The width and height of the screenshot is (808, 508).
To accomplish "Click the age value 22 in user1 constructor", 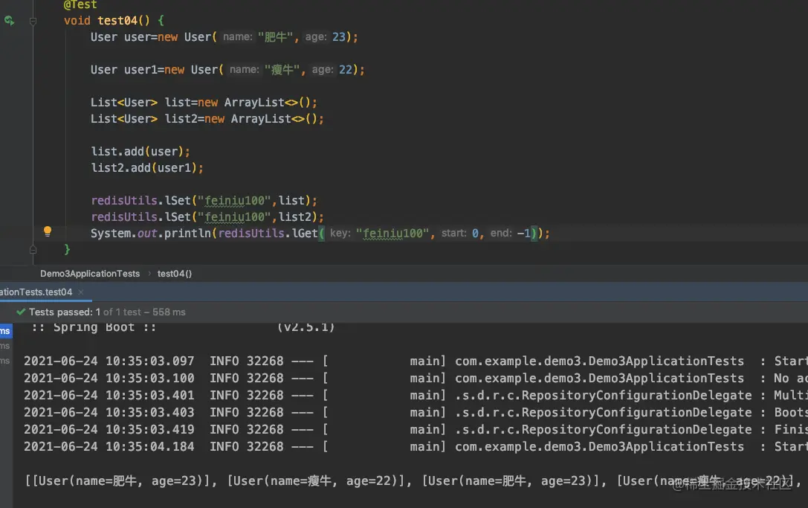I will 345,70.
